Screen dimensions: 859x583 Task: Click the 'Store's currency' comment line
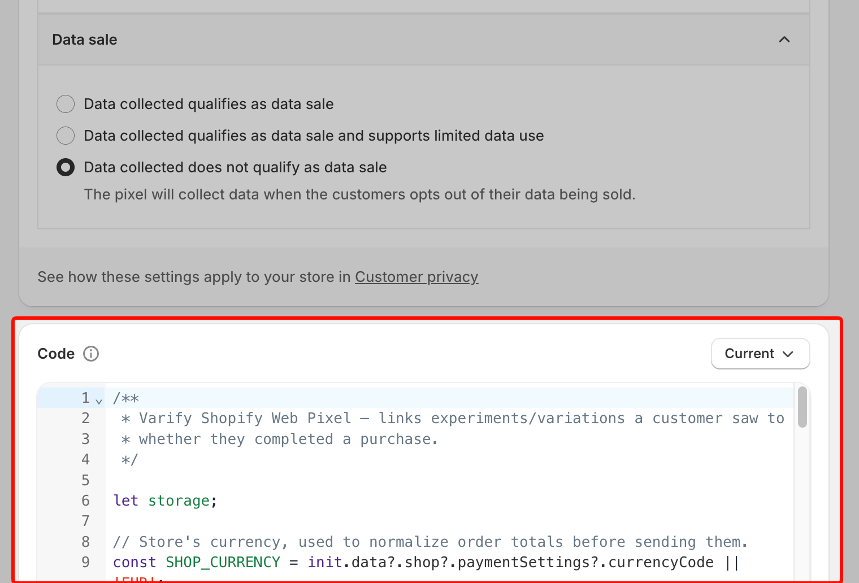(430, 542)
